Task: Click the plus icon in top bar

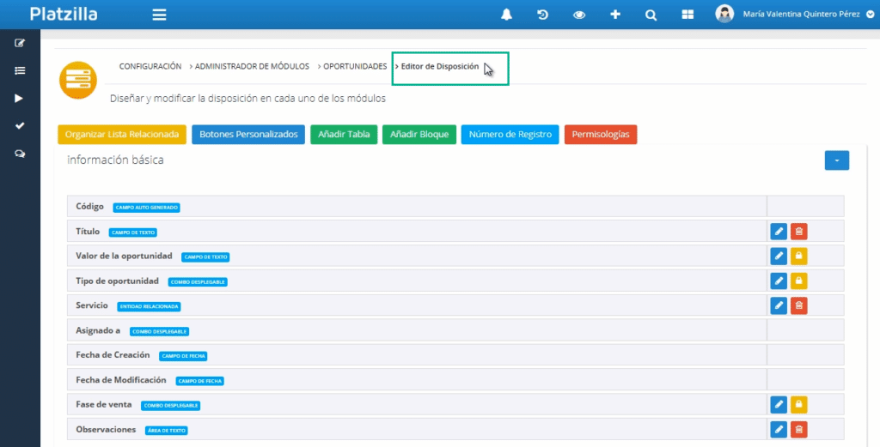Action: tap(615, 15)
